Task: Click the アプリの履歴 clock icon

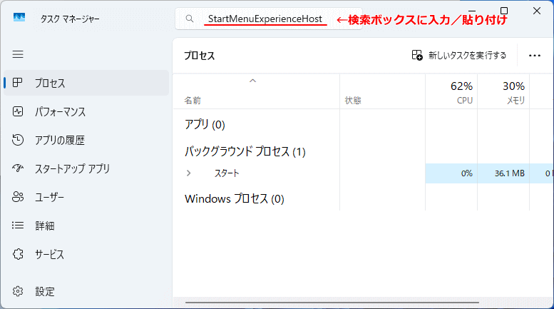Action: coord(18,140)
